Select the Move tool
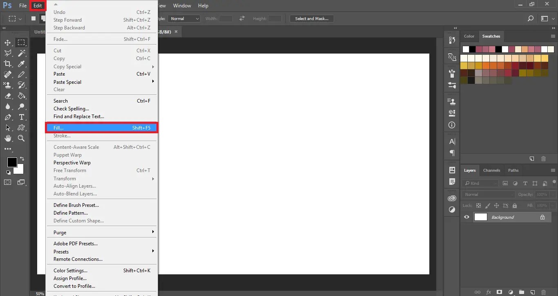The width and height of the screenshot is (558, 296). coord(7,43)
